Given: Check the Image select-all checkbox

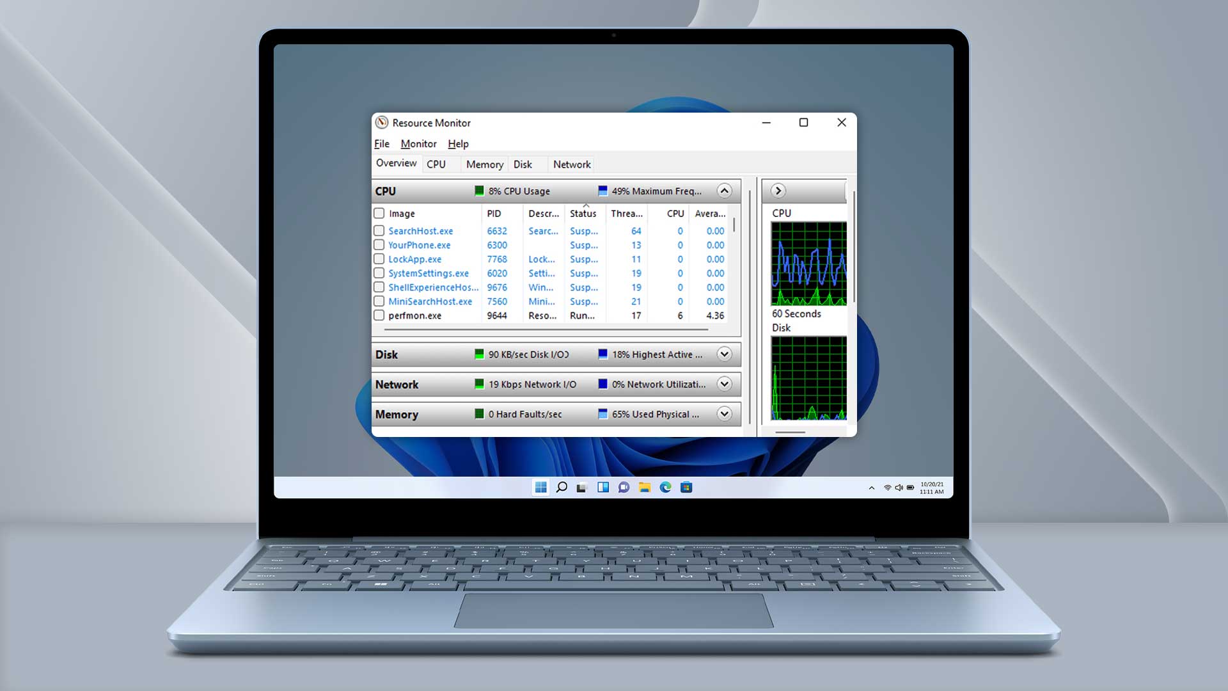Looking at the screenshot, I should click(x=379, y=213).
